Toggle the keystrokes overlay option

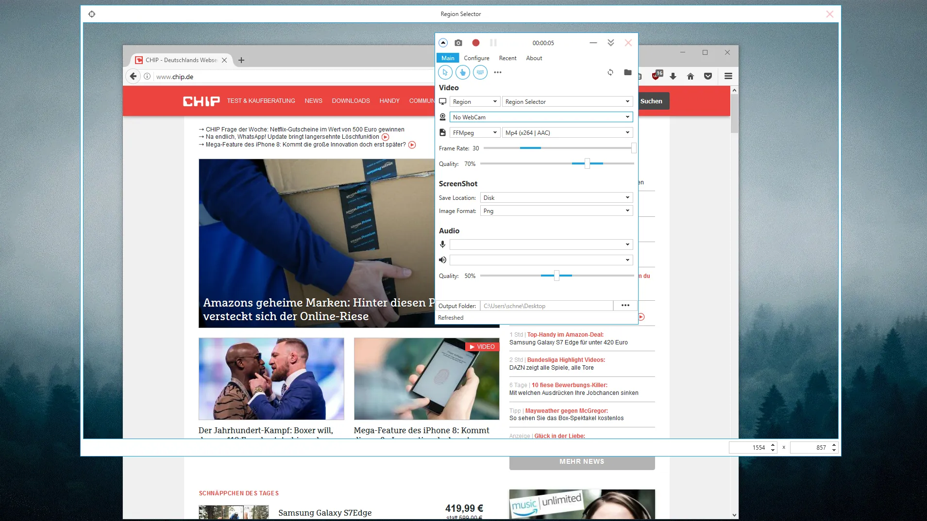480,72
